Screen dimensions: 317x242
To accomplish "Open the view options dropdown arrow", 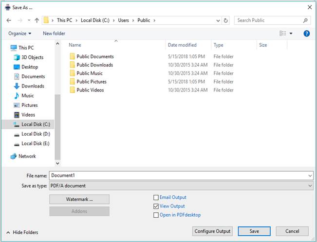I will click(x=291, y=34).
